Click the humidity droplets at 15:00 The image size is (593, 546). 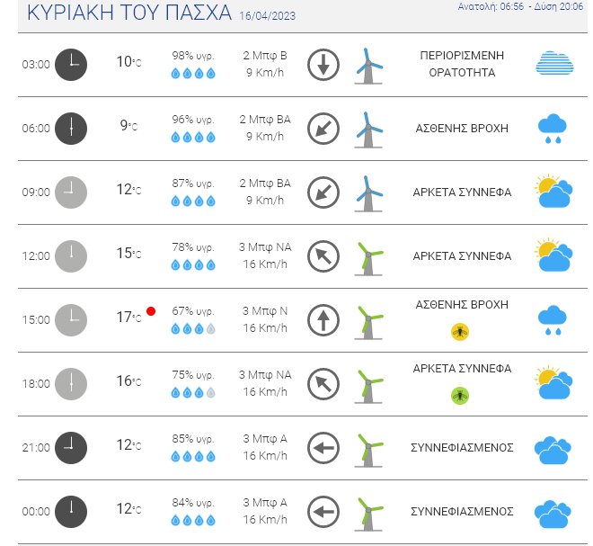coord(193,328)
